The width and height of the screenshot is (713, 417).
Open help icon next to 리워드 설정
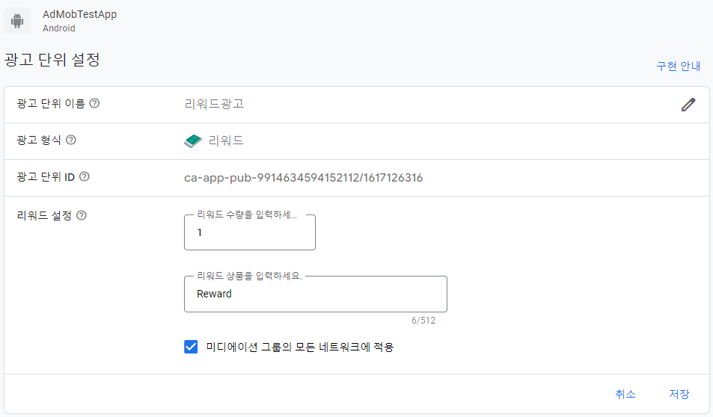tap(81, 215)
